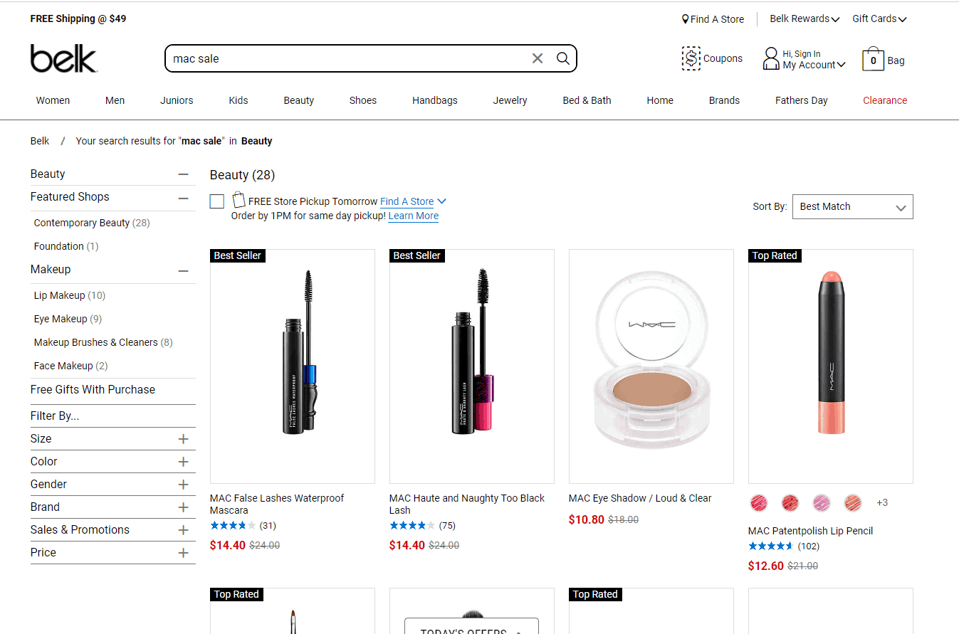Click the Belk logo
The image size is (959, 634).
tap(63, 58)
